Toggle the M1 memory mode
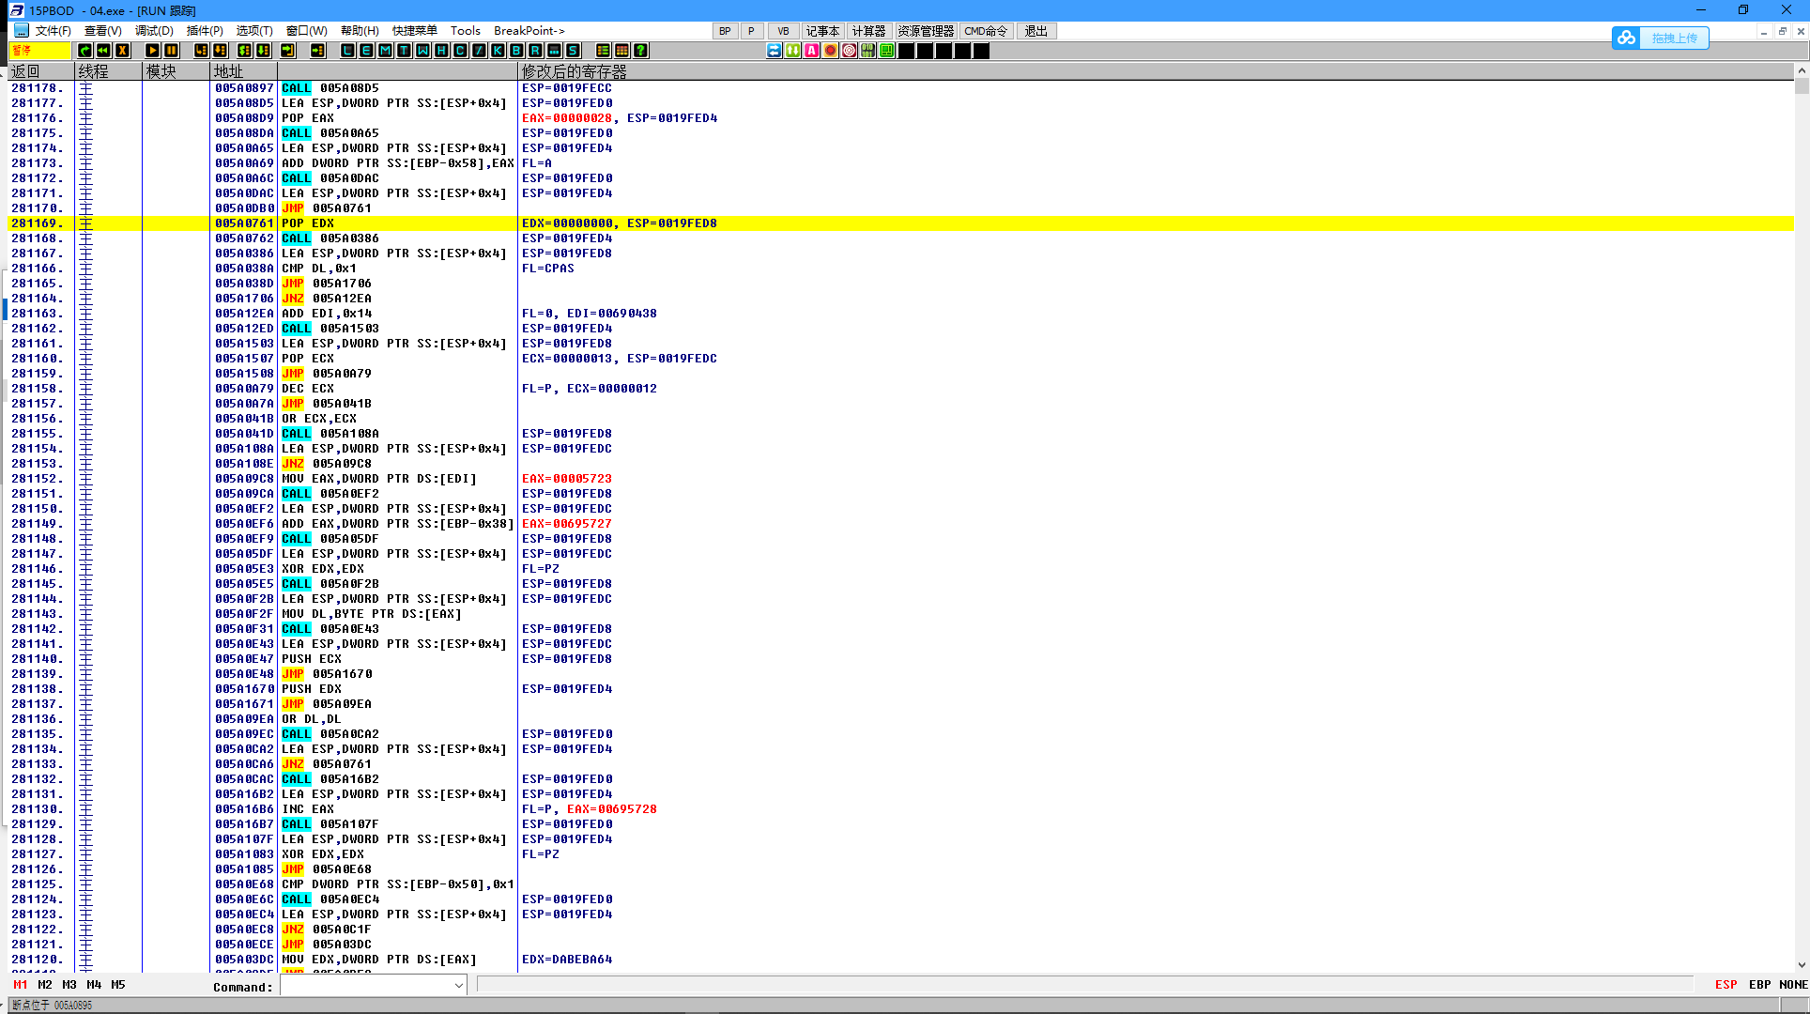The width and height of the screenshot is (1810, 1014). [x=21, y=985]
